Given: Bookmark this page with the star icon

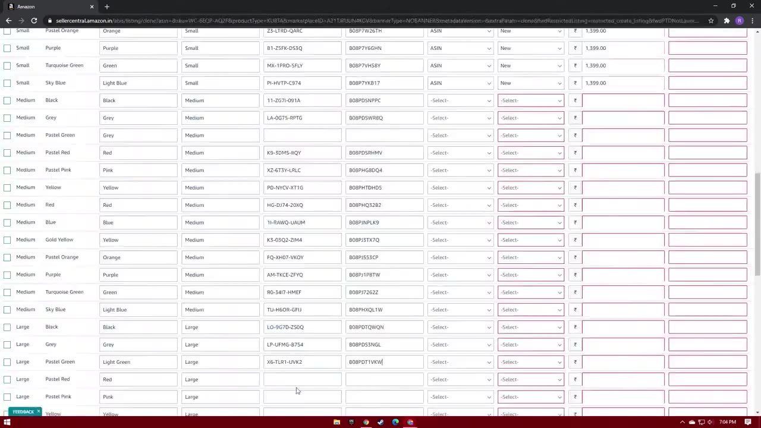Looking at the screenshot, I should tap(710, 20).
